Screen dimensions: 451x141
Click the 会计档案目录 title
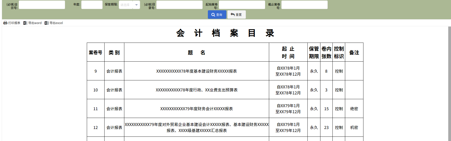pos(225,33)
